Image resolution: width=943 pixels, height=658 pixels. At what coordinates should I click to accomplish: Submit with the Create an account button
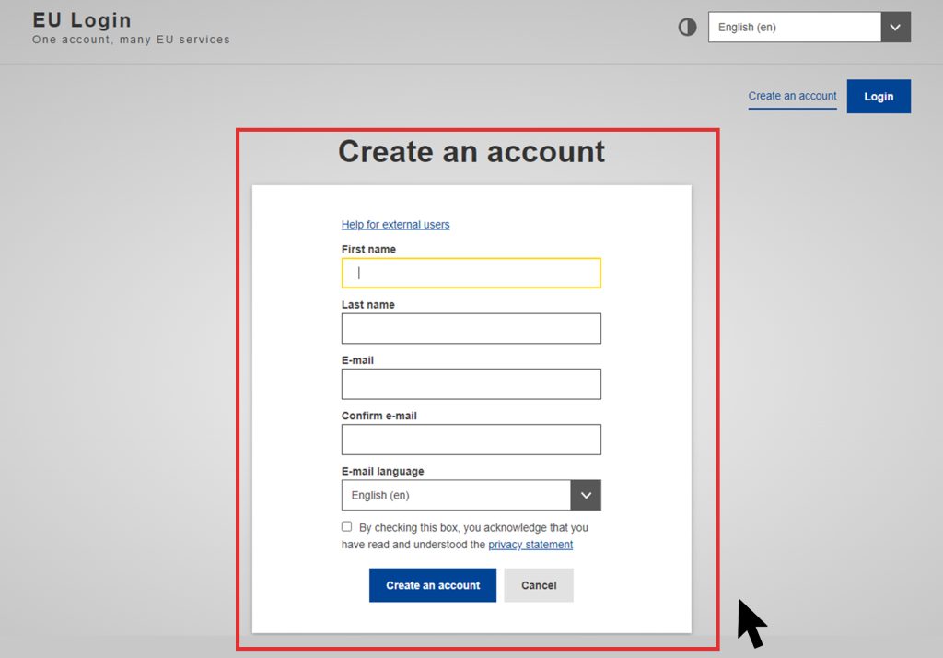(433, 585)
